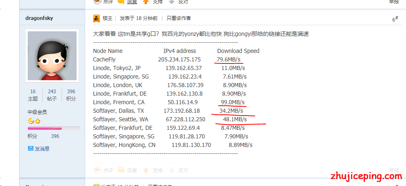Select Linode, London, UK row name
The height and width of the screenshot is (186, 406).
(x=118, y=85)
